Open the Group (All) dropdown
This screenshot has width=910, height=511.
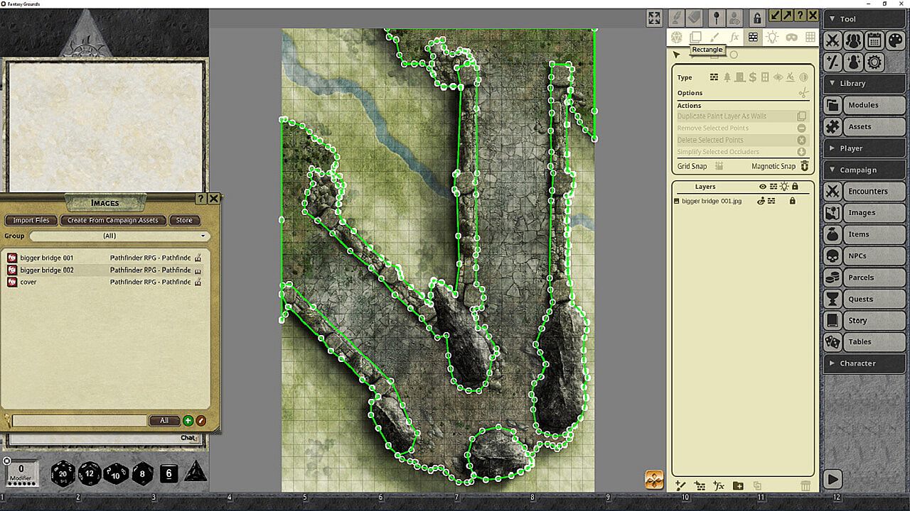coord(119,236)
